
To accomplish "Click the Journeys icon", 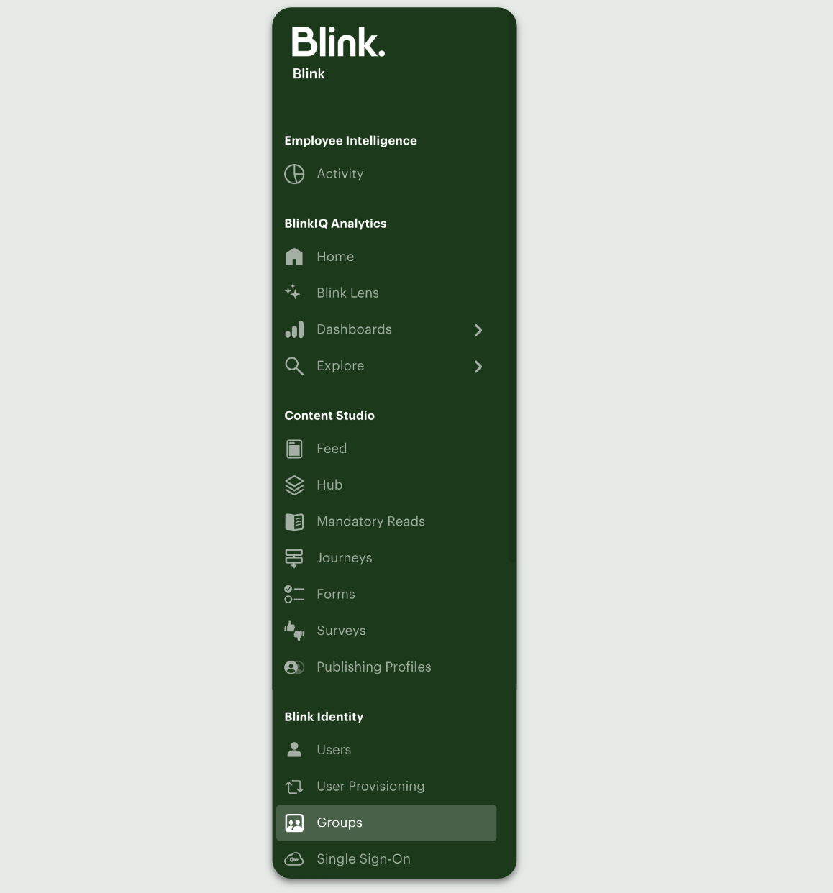I will [x=294, y=559].
